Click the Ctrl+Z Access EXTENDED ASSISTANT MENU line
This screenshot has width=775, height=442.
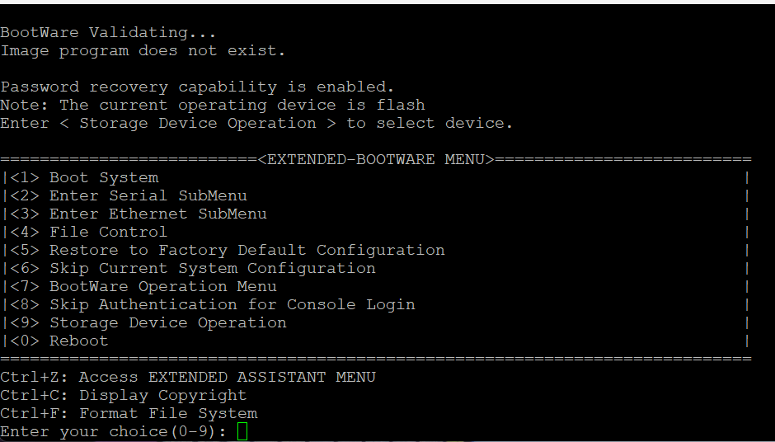tap(188, 377)
